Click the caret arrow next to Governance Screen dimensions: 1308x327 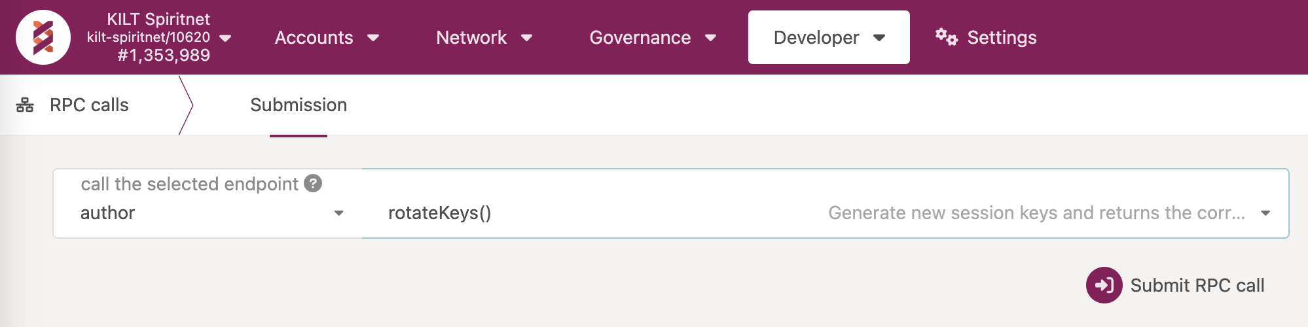point(710,38)
